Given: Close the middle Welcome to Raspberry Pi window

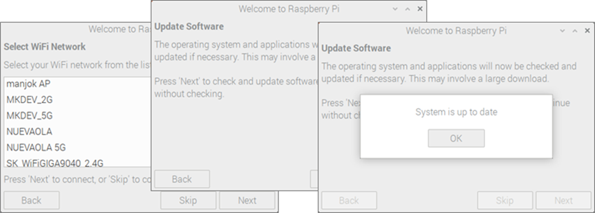Looking at the screenshot, I should (x=420, y=9).
